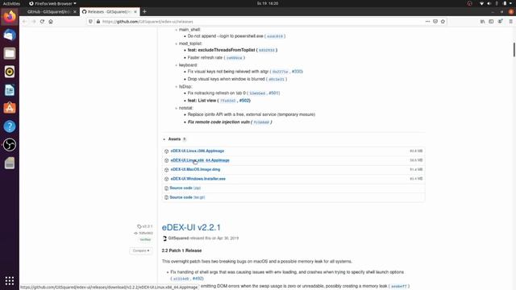Viewport: 516px width, 290px height.
Task: Open issue #330 link
Action: [x=297, y=72]
